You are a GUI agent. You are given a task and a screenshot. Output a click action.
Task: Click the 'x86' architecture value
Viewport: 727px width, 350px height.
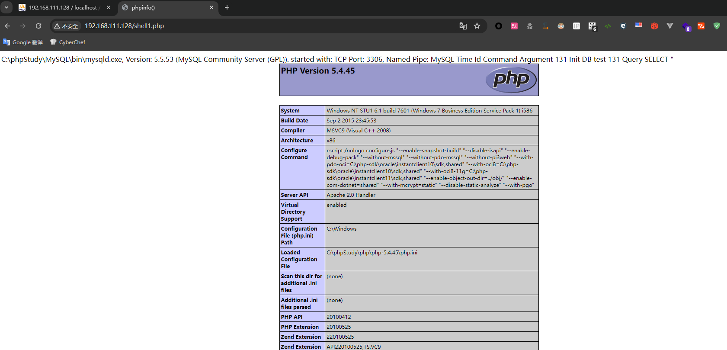(x=331, y=141)
